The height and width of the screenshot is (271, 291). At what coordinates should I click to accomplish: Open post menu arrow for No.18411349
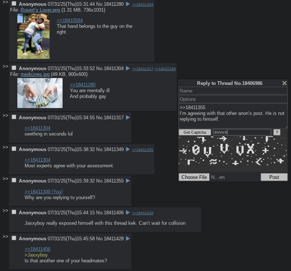[x=128, y=149]
